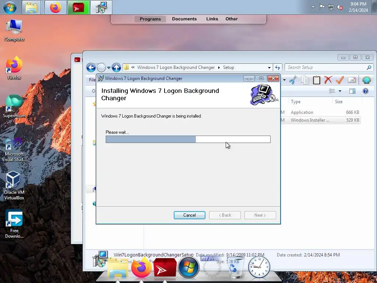Click the analog clock dock icon

tap(259, 267)
